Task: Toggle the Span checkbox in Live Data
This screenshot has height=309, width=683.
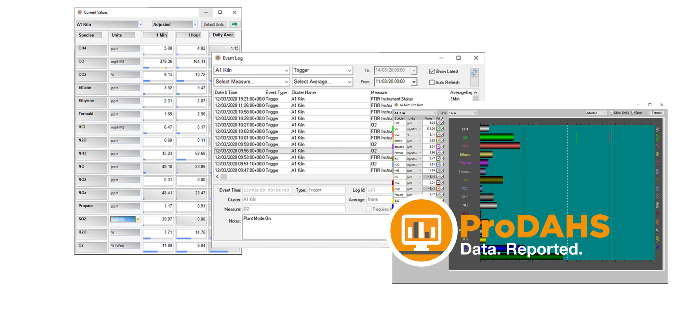Action: point(633,113)
